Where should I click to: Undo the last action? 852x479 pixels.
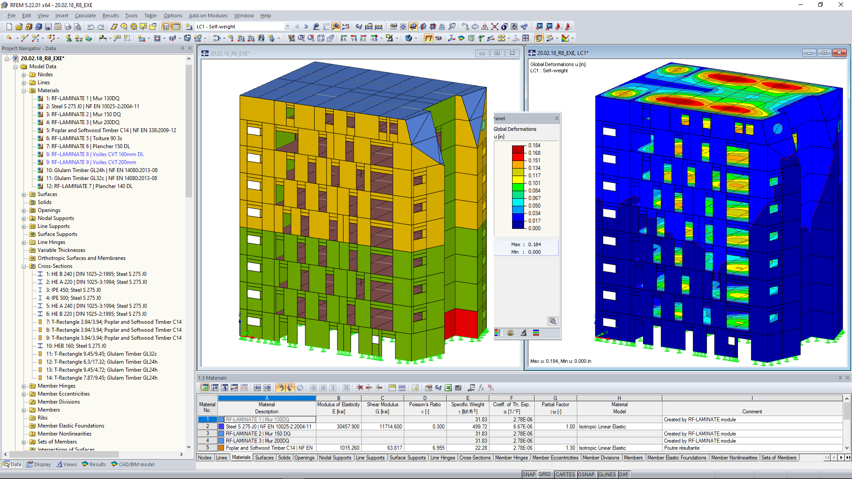pyautogui.click(x=91, y=27)
